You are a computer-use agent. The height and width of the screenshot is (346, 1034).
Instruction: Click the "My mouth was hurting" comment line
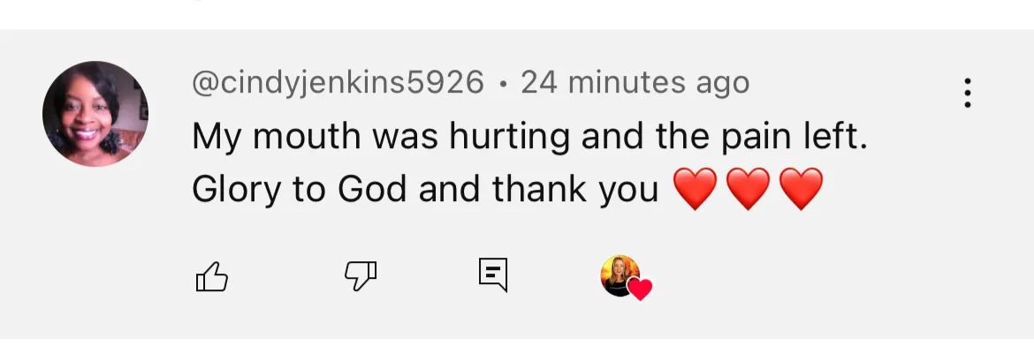(529, 138)
